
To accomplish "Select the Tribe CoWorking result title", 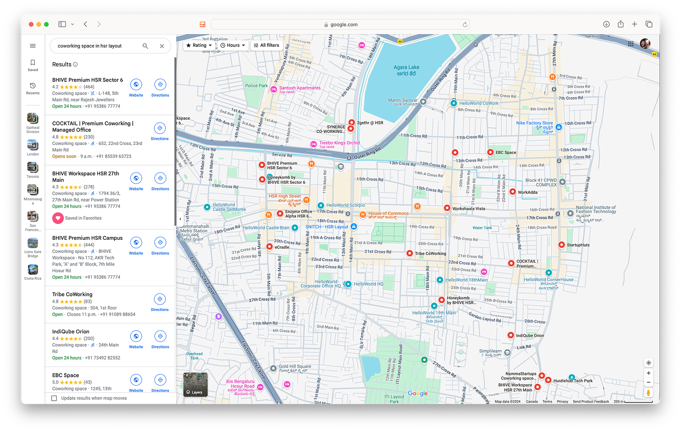I will 72,295.
